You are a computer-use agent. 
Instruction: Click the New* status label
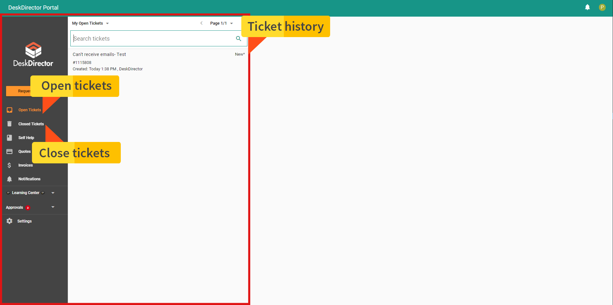coord(240,54)
